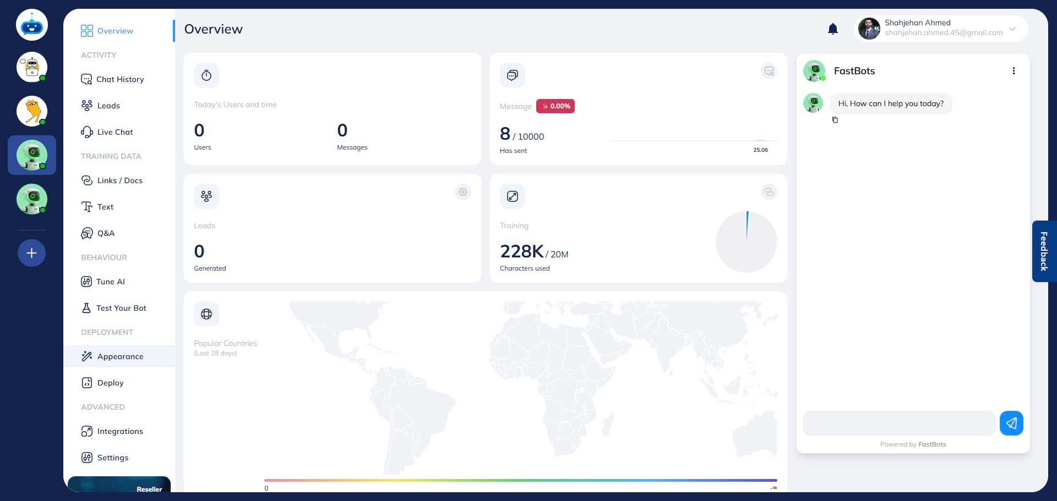The height and width of the screenshot is (501, 1057).
Task: Select the green robot avatar above the plus button
Action: (x=32, y=199)
